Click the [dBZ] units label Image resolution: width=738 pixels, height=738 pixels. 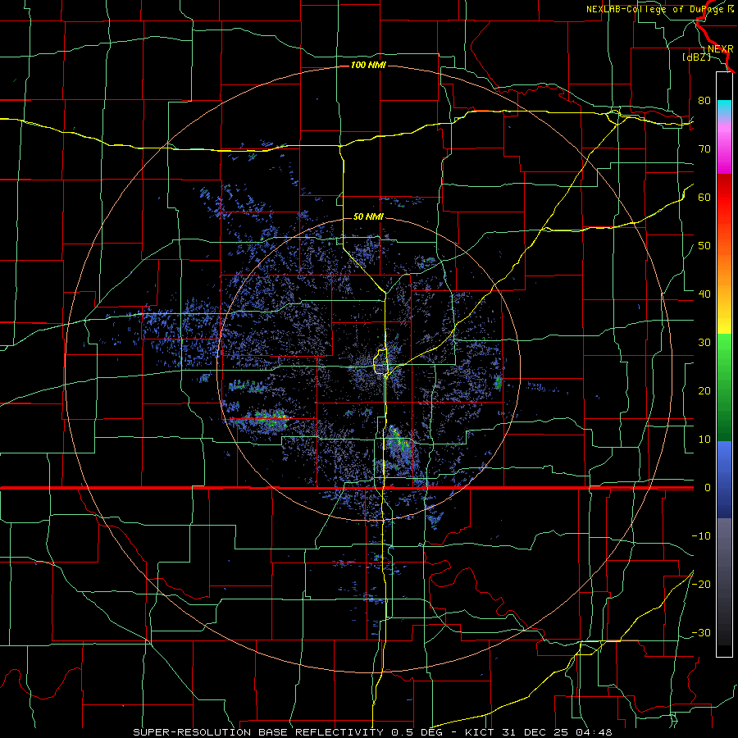(x=696, y=57)
